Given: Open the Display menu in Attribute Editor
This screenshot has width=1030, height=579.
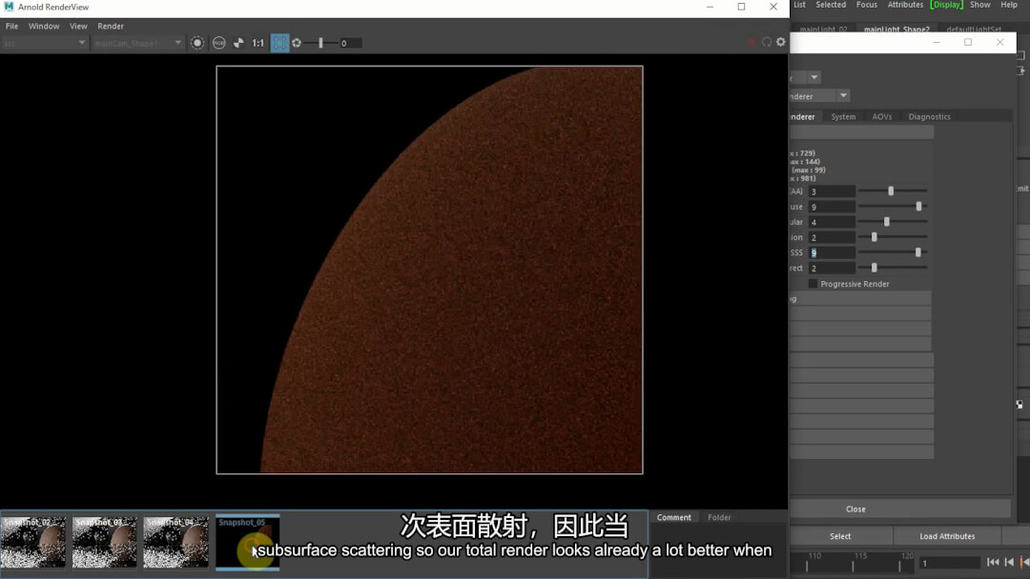Looking at the screenshot, I should point(947,5).
